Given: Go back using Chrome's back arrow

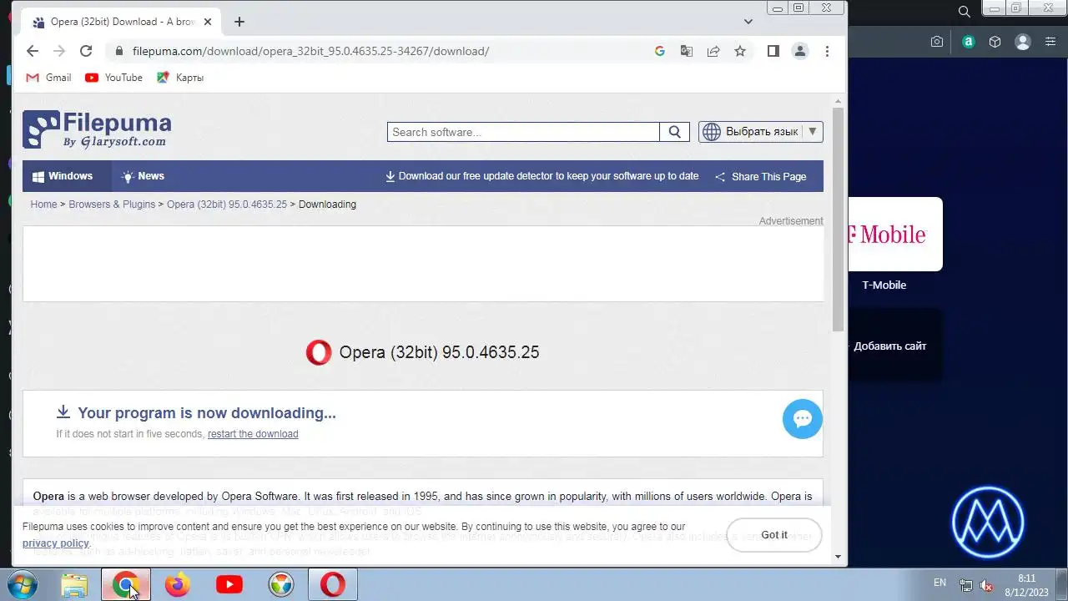Looking at the screenshot, I should click(x=33, y=51).
